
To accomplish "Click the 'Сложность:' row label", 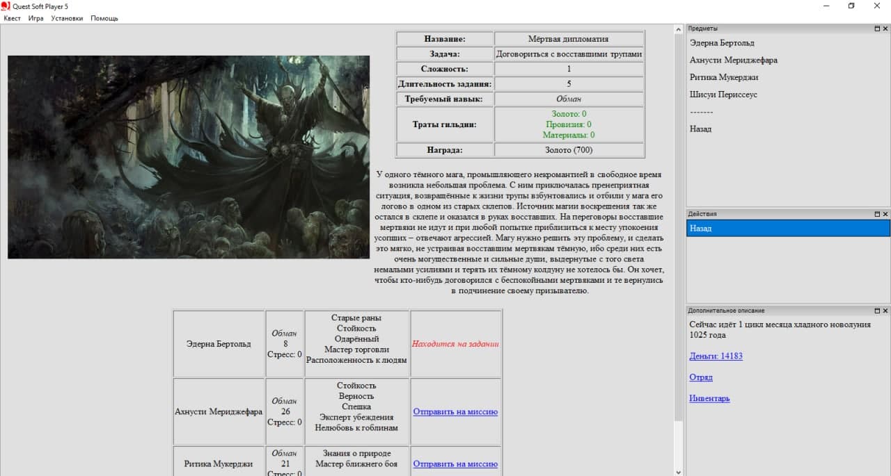I will coord(445,69).
